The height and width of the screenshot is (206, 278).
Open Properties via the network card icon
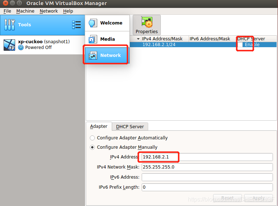coord(147,22)
